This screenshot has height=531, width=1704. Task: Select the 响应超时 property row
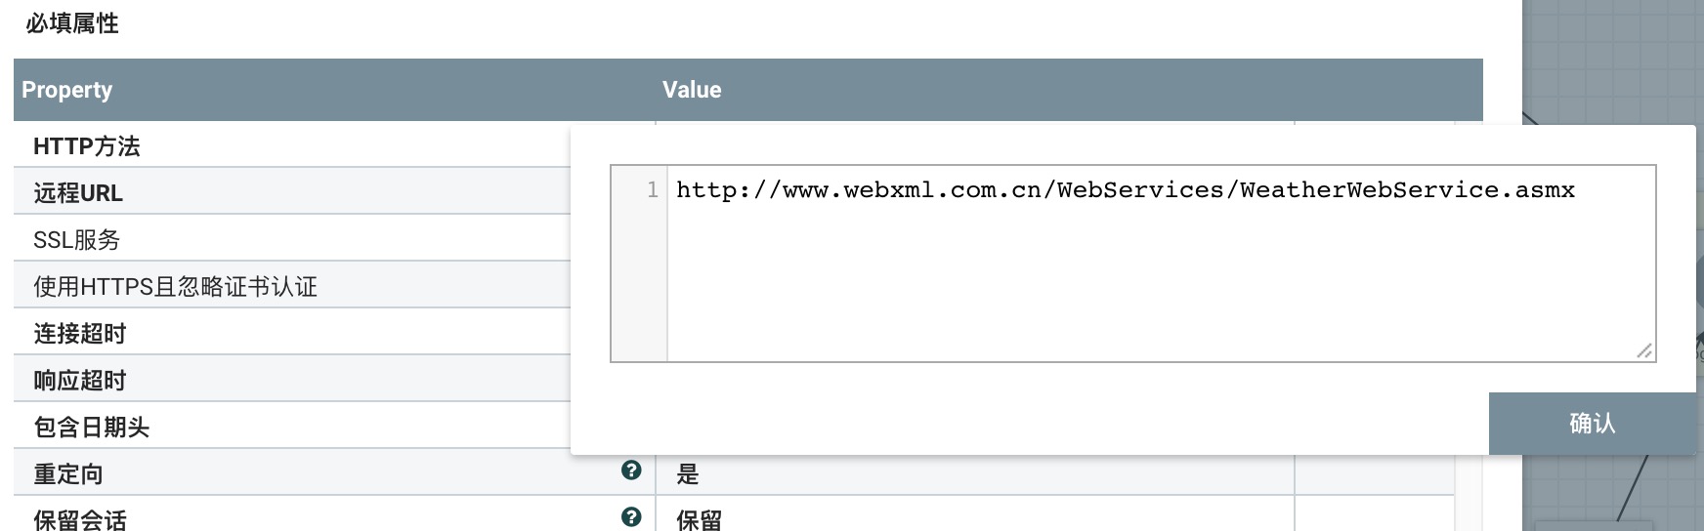[80, 381]
